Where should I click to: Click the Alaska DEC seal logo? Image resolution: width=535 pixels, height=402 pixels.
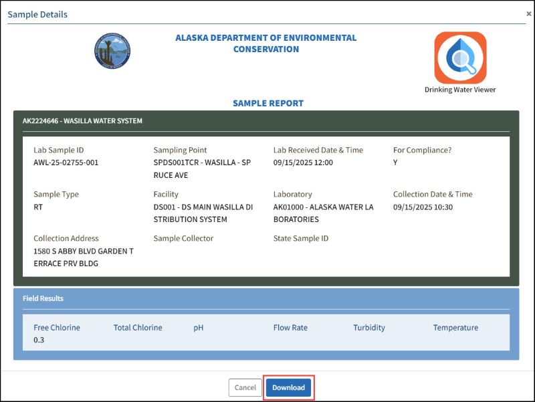tap(112, 52)
